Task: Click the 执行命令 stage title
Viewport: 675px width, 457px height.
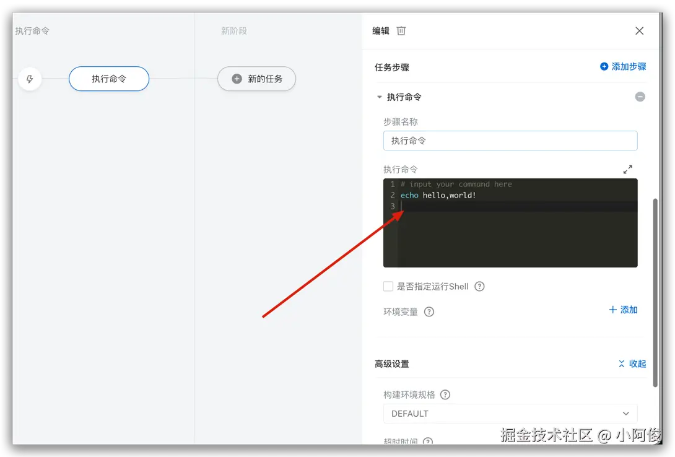Action: tap(32, 31)
